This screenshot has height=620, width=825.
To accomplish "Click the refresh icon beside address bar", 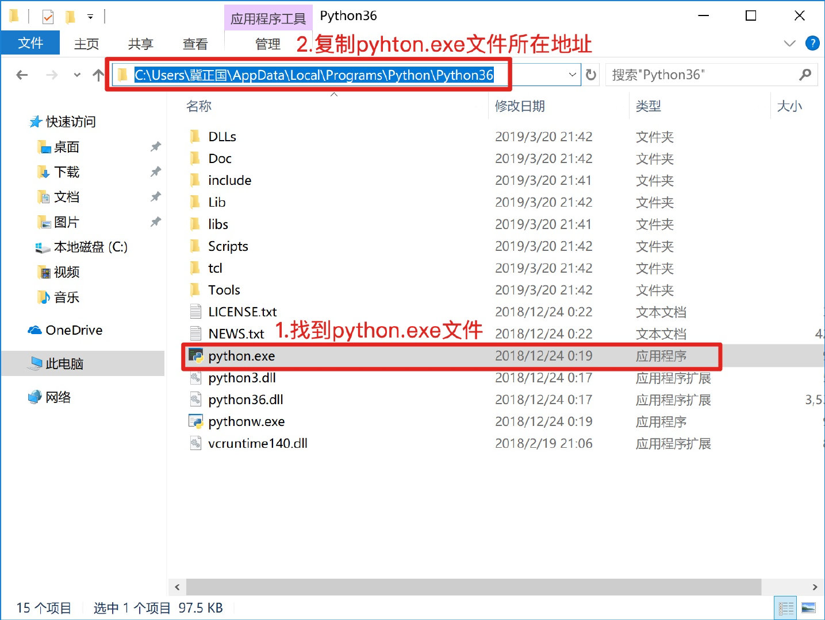I will point(591,75).
